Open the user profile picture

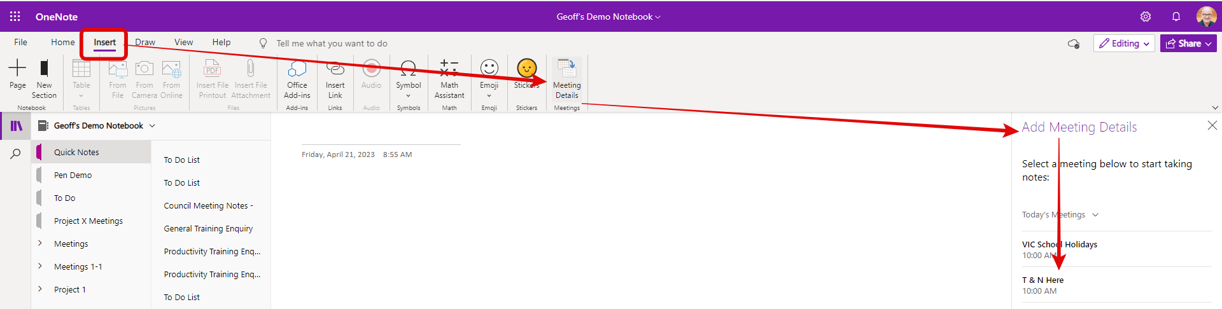pyautogui.click(x=1206, y=17)
